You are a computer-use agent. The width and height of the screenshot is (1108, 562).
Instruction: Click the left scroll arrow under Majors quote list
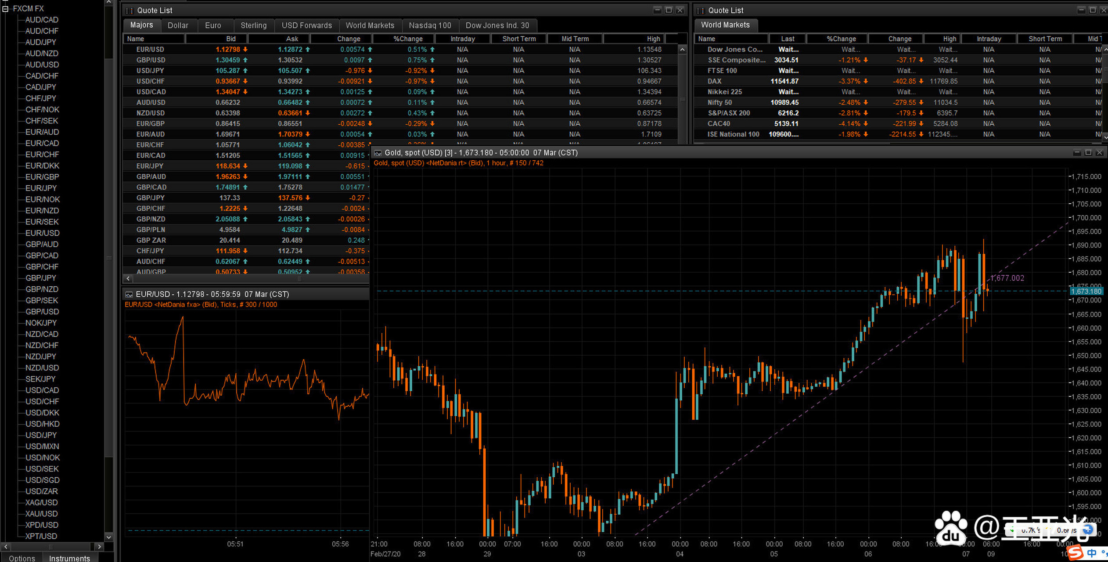point(128,278)
